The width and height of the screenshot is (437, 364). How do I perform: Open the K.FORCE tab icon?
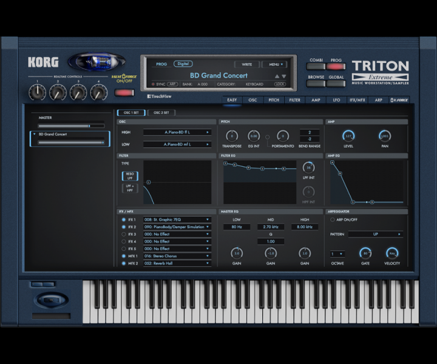[399, 99]
